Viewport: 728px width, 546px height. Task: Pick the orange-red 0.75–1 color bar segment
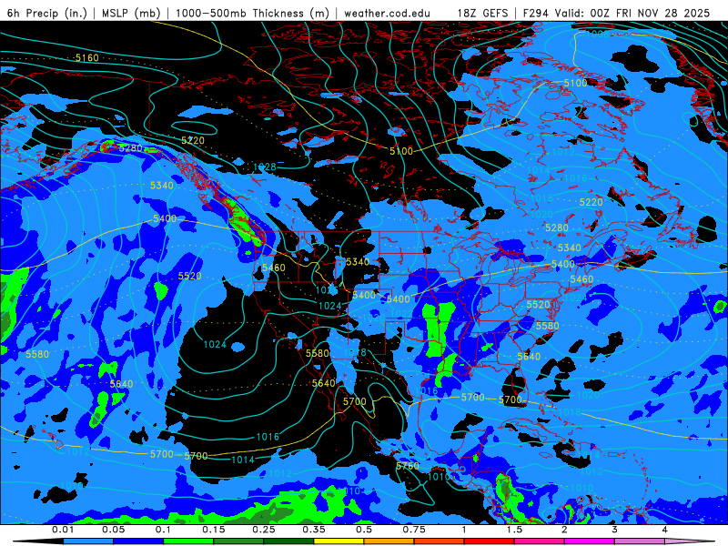point(440,541)
